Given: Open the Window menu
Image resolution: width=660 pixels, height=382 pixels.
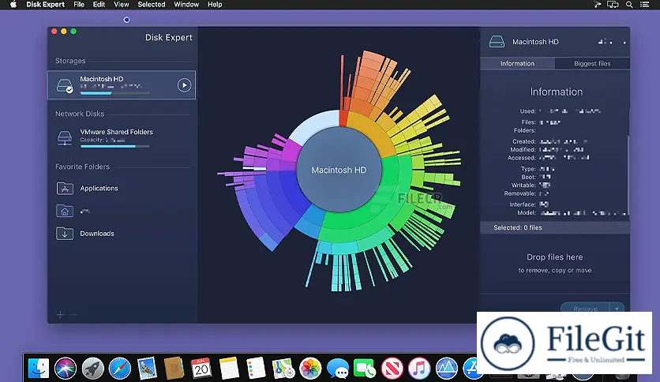Looking at the screenshot, I should (x=186, y=5).
